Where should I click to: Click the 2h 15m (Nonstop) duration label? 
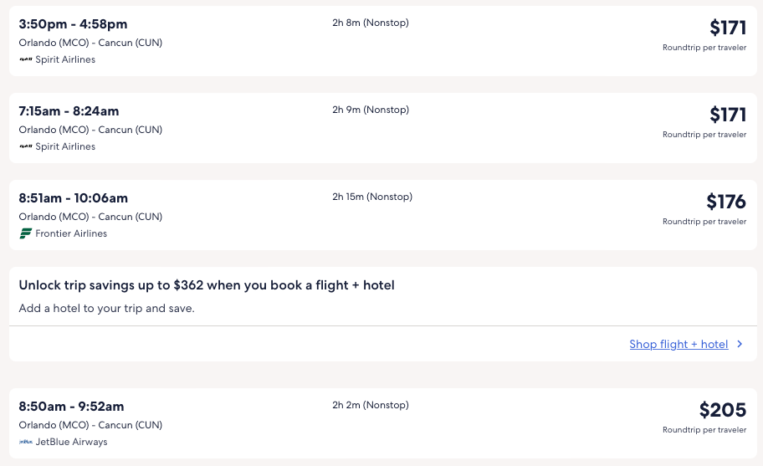coord(371,197)
